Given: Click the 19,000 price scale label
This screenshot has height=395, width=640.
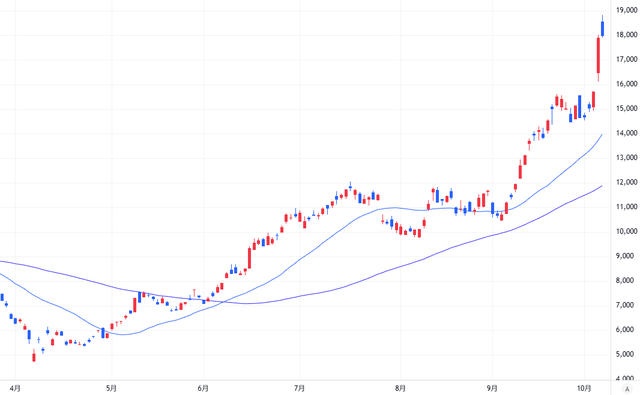Looking at the screenshot, I should point(626,10).
